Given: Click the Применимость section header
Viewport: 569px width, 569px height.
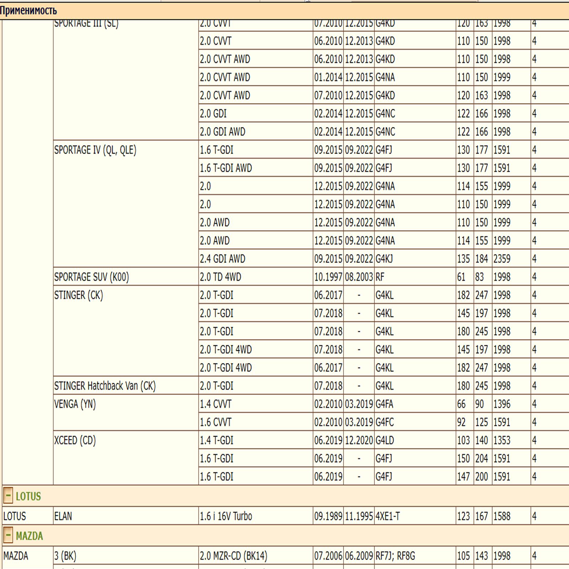Looking at the screenshot, I should [x=28, y=11].
